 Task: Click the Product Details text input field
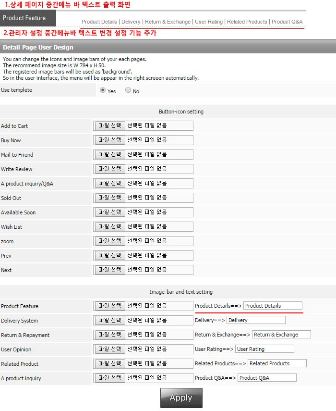coord(273,306)
